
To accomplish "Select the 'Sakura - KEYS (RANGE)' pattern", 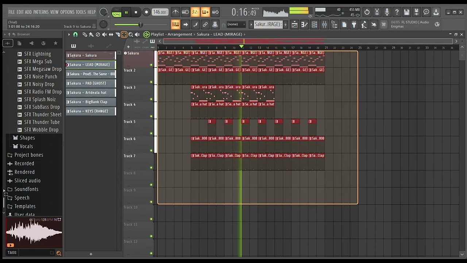I will click(91, 111).
